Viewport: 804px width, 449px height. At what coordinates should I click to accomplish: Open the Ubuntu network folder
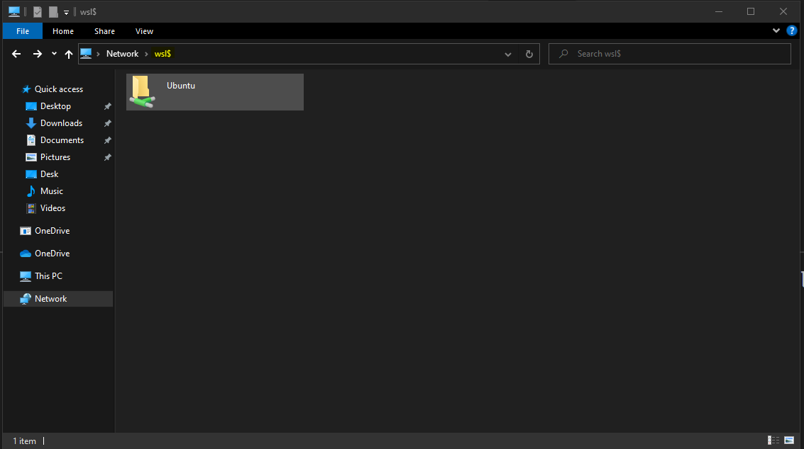(215, 92)
